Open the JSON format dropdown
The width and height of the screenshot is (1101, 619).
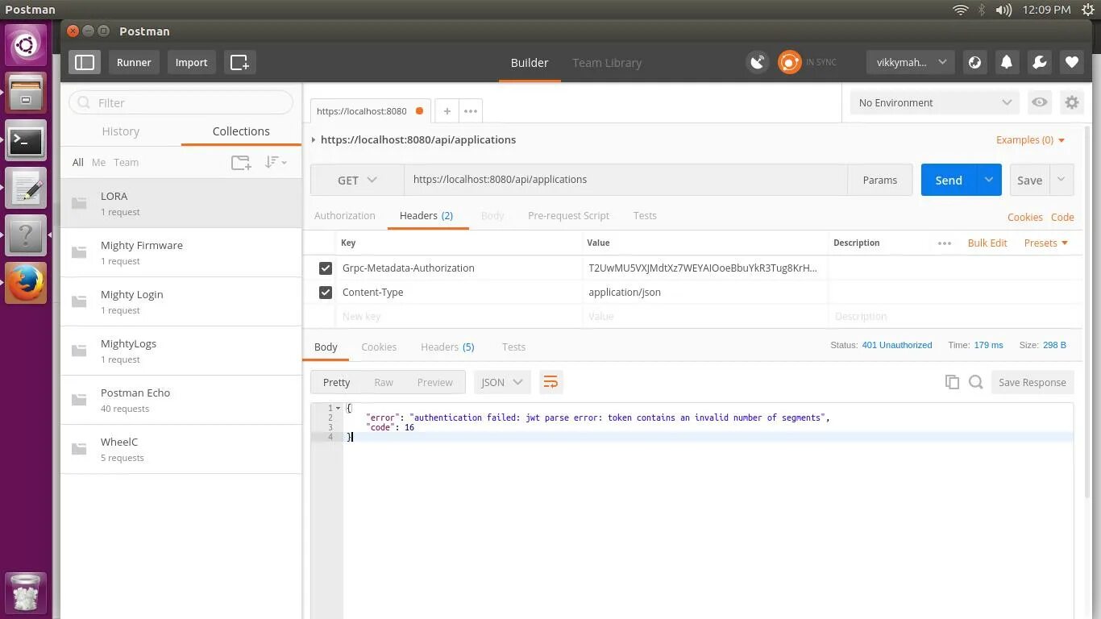tap(501, 382)
